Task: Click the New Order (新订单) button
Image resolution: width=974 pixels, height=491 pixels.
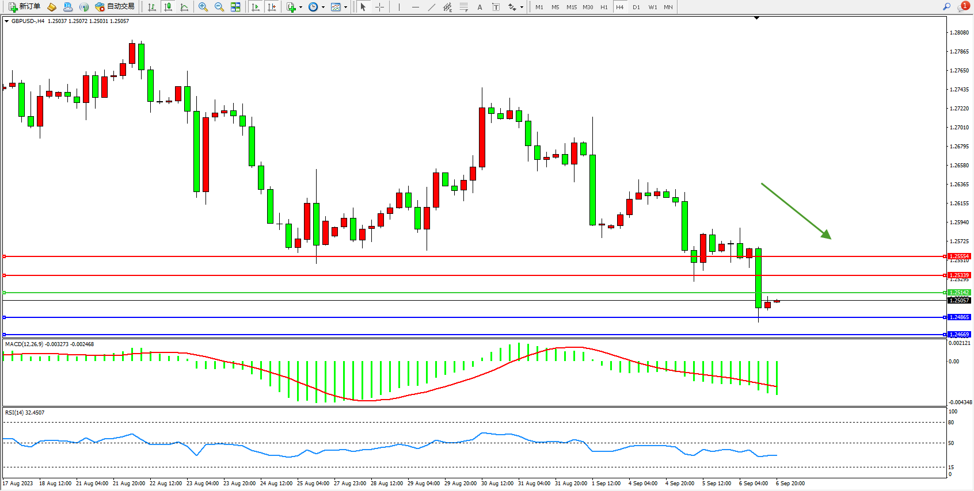Action: click(x=24, y=7)
